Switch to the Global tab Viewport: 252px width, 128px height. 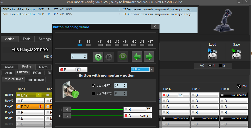(x=10, y=67)
